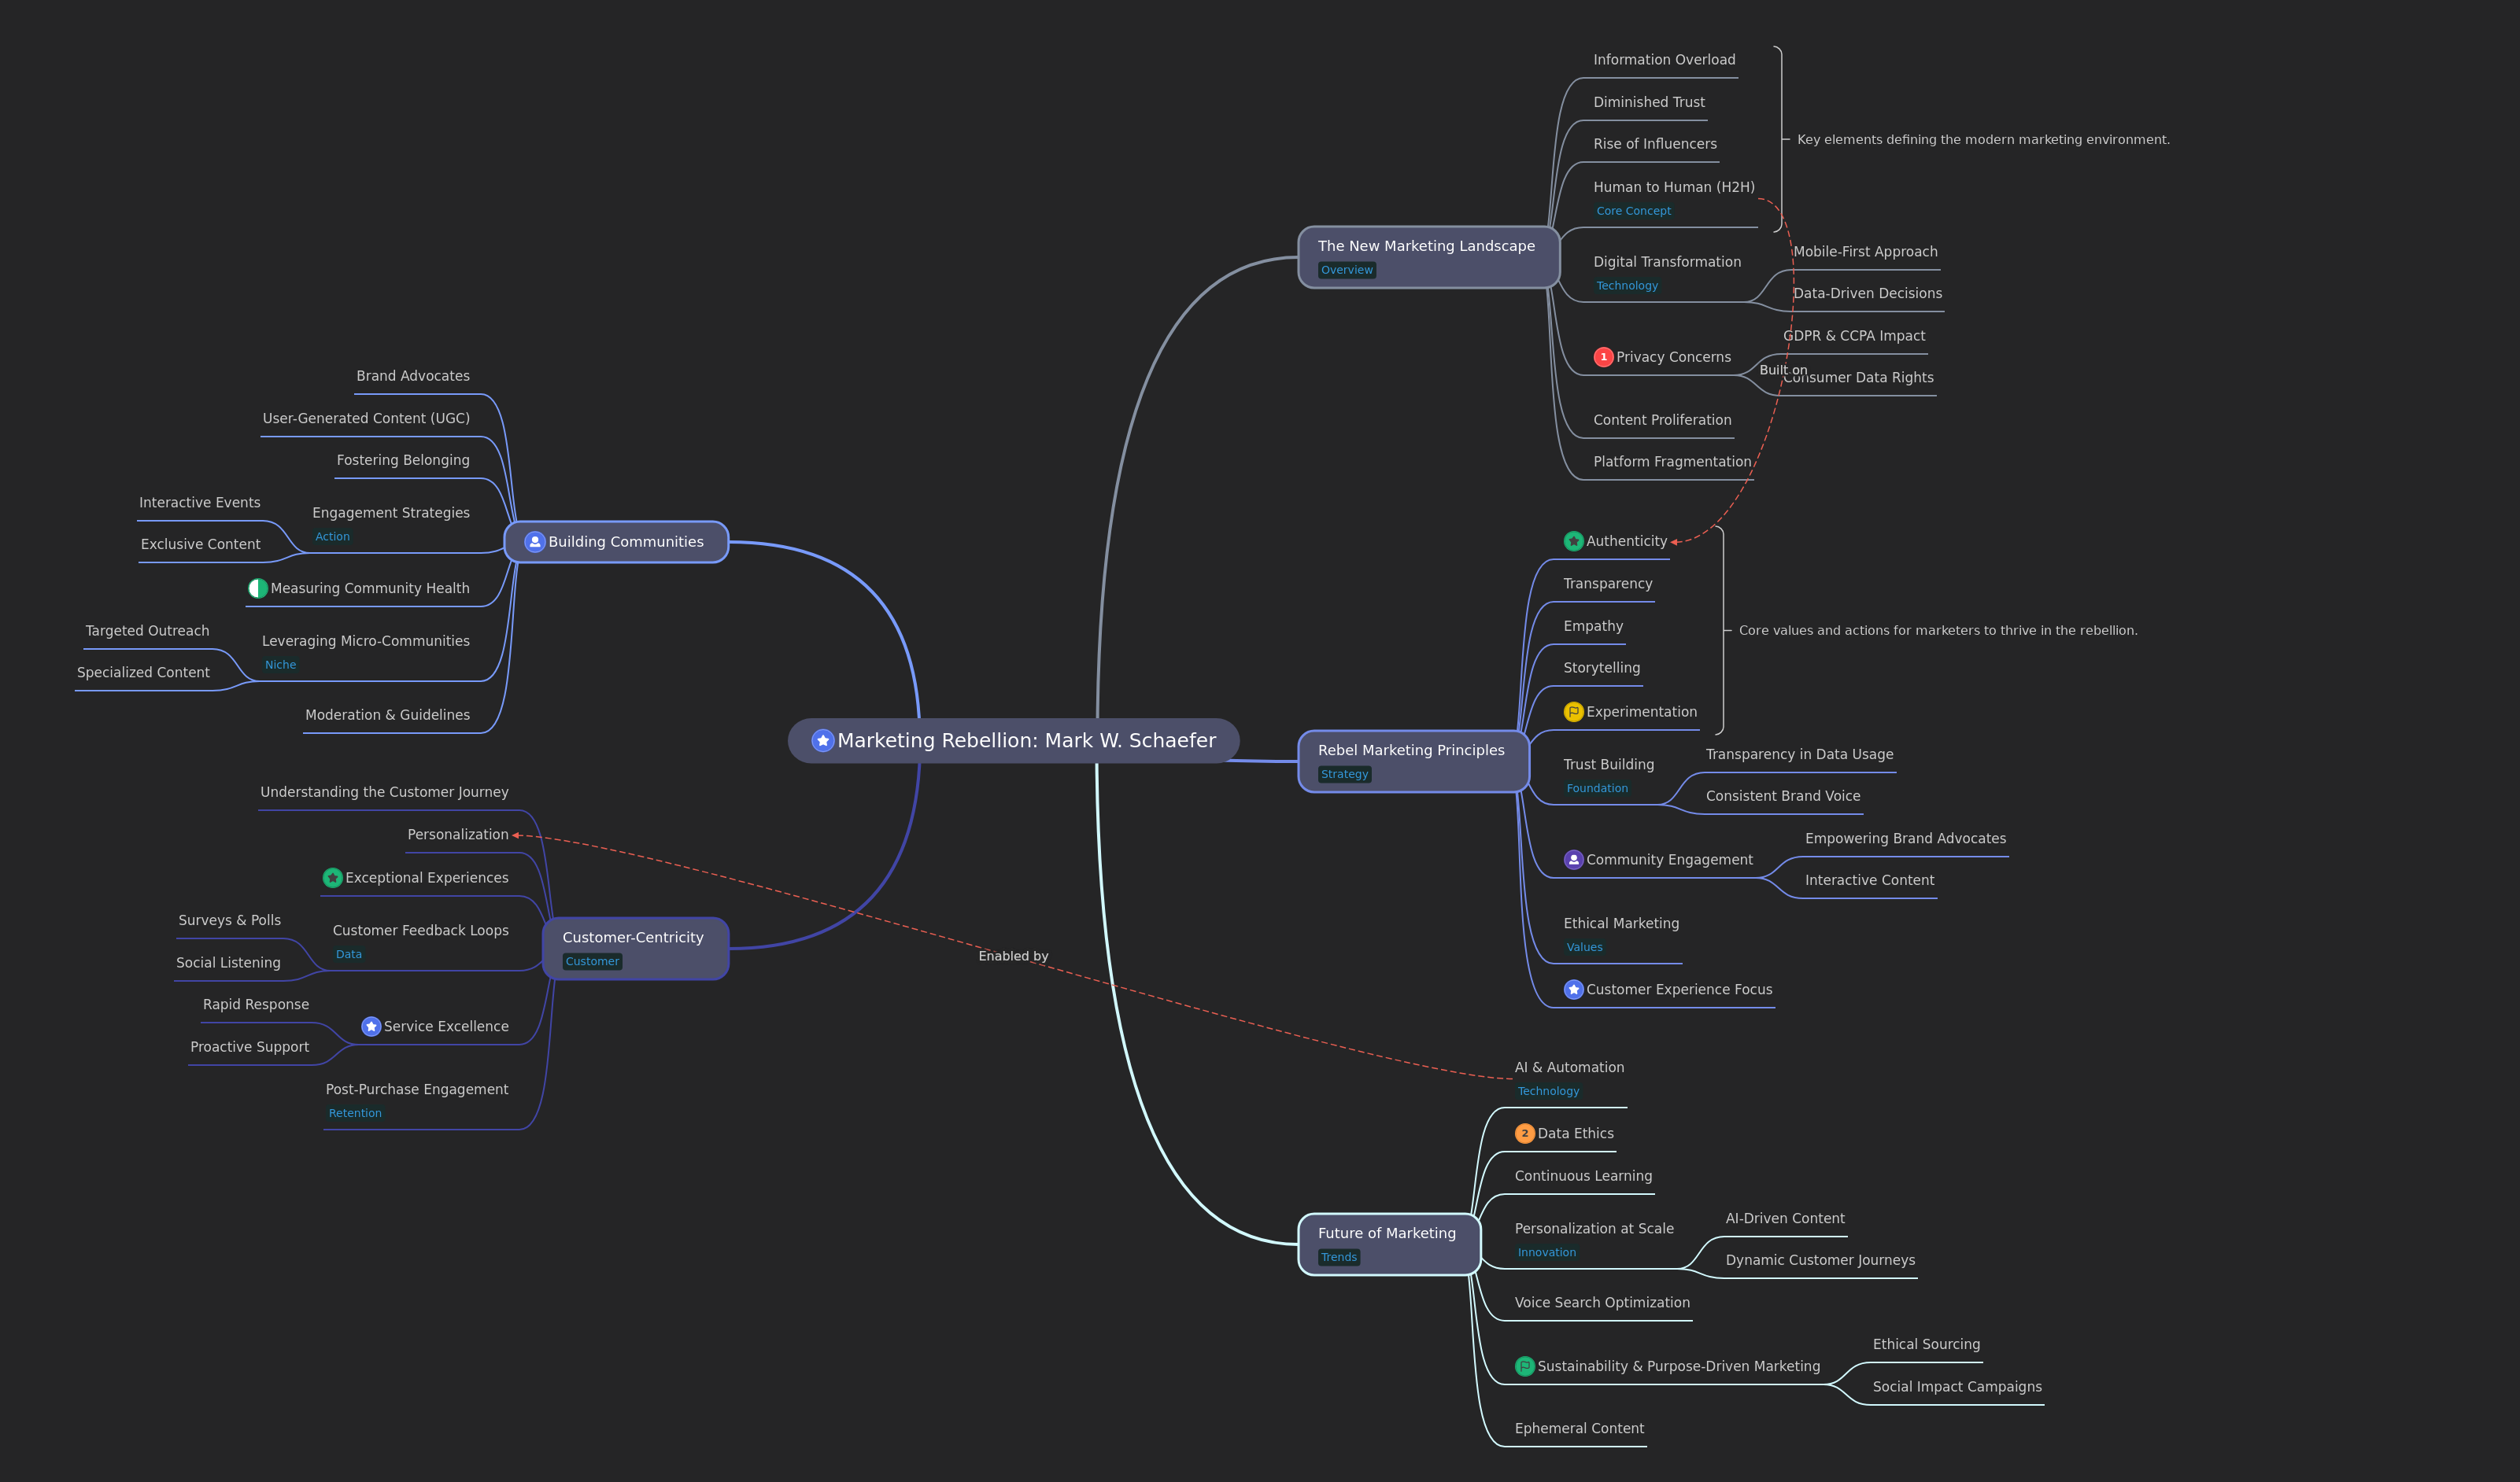
Task: Select the "Dynamic Customer Journeys" subtopic
Action: tap(1820, 1260)
